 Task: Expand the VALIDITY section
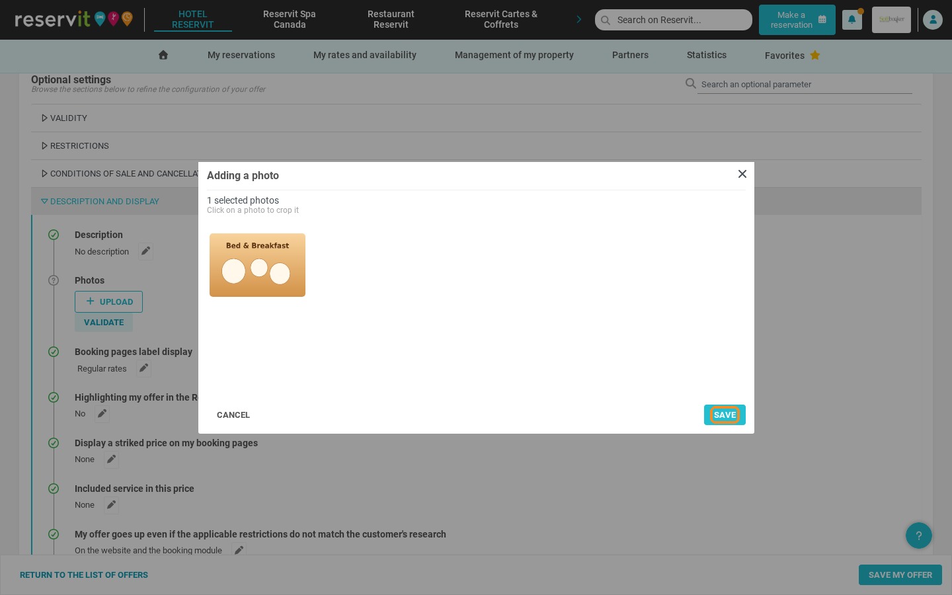[476, 118]
